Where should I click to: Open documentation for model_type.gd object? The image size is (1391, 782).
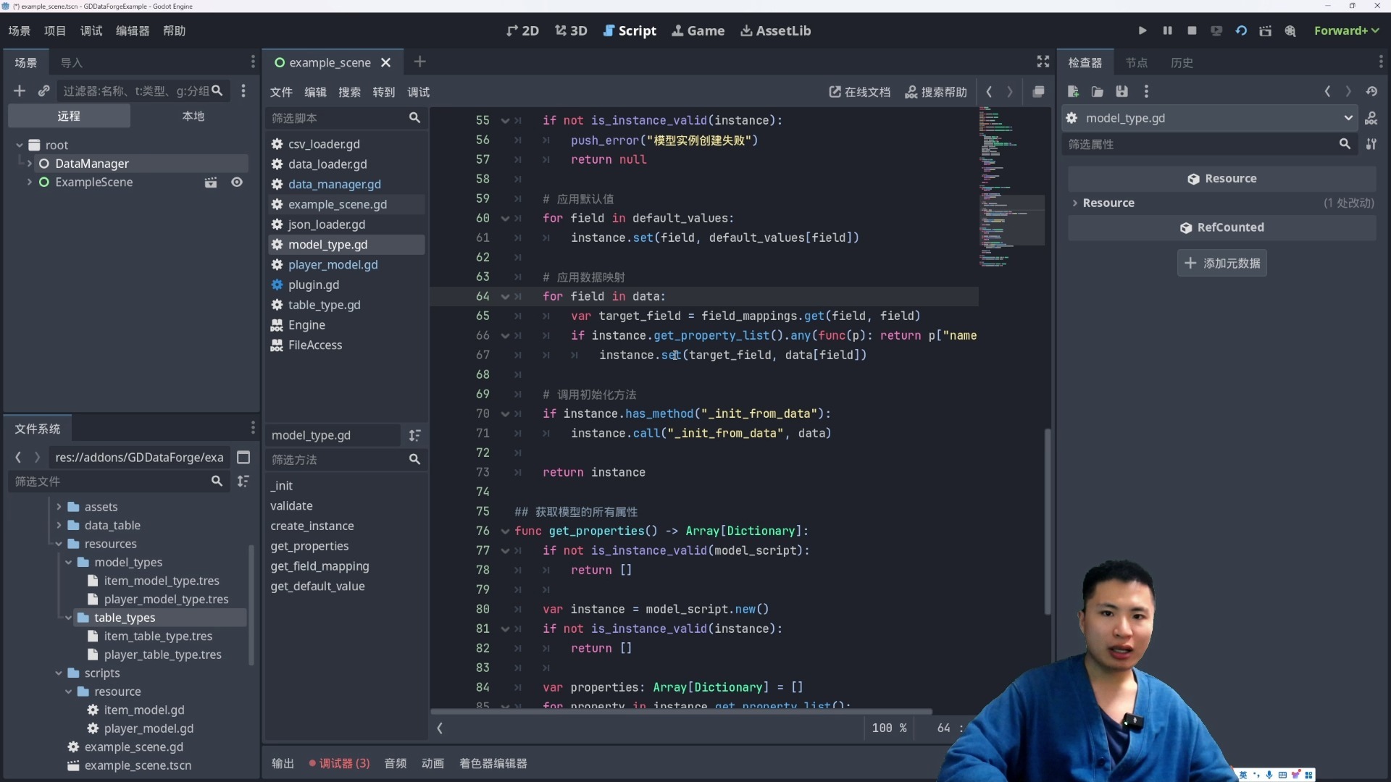[x=1371, y=118]
